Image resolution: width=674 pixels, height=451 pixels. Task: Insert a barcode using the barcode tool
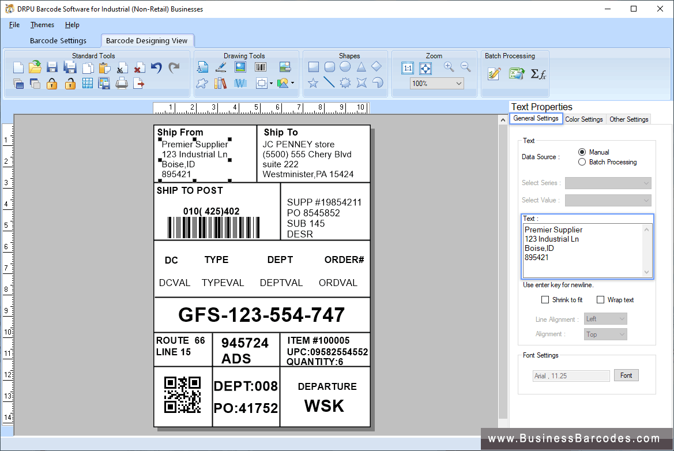[x=260, y=66]
